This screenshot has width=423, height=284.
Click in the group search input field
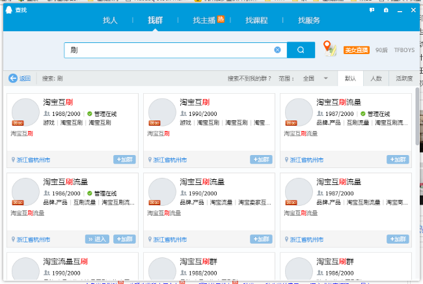coord(169,50)
